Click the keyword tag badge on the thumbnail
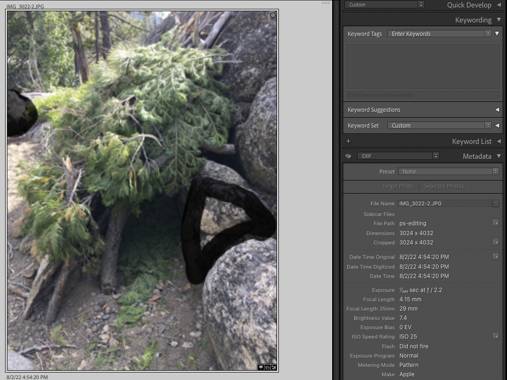The image size is (507, 380). tap(261, 367)
